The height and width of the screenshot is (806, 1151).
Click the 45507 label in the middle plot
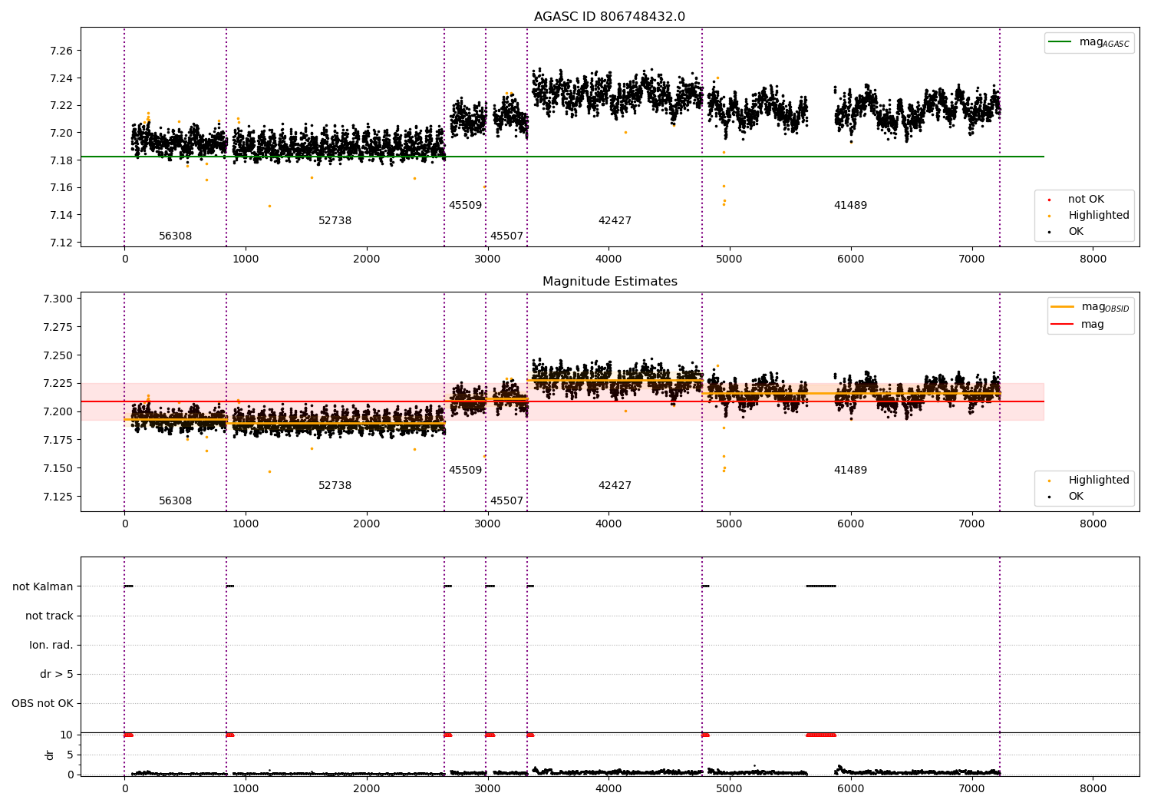[506, 501]
